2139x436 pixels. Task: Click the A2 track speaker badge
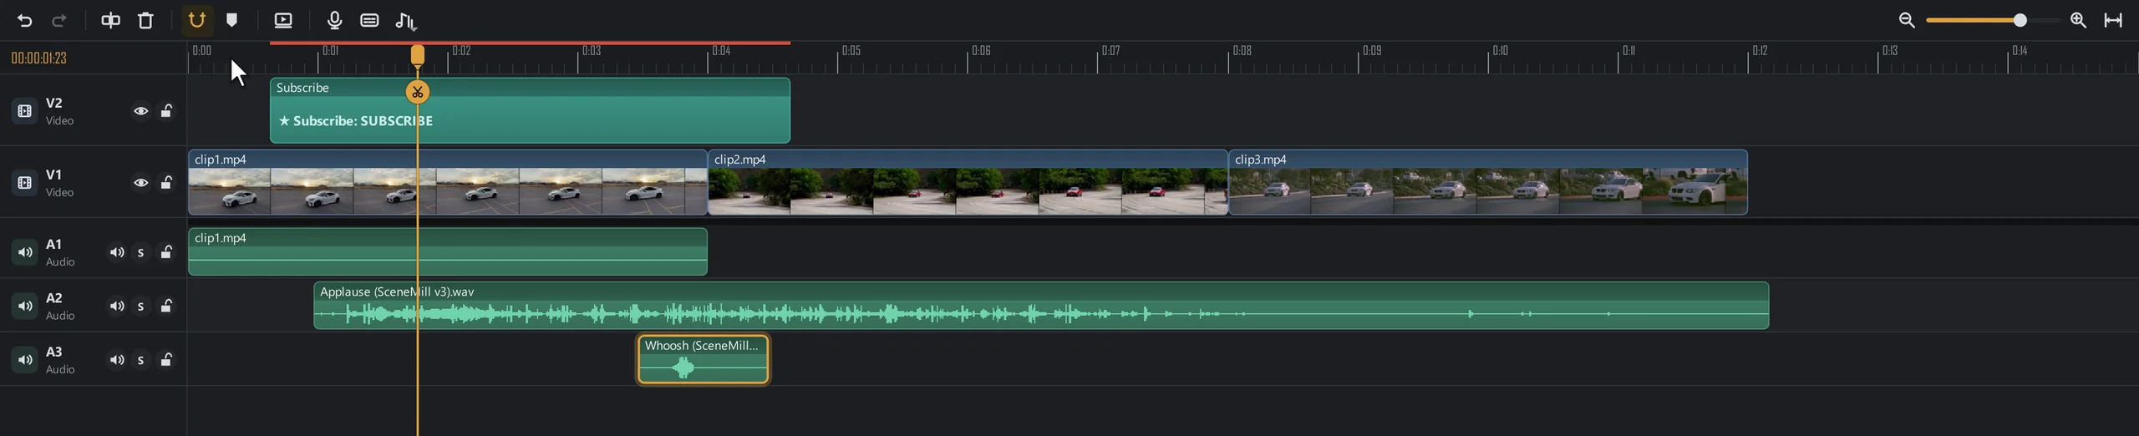coord(24,307)
